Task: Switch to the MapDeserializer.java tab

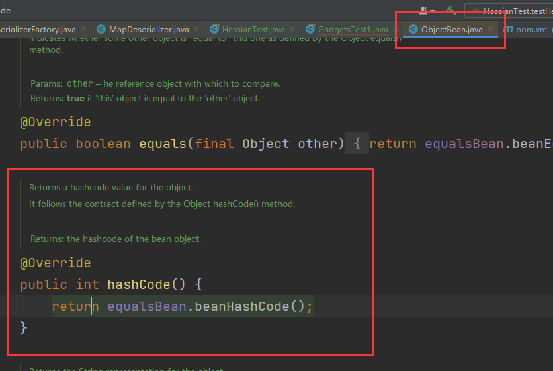Action: 149,30
